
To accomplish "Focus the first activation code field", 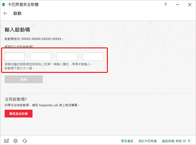I will click(15, 57).
